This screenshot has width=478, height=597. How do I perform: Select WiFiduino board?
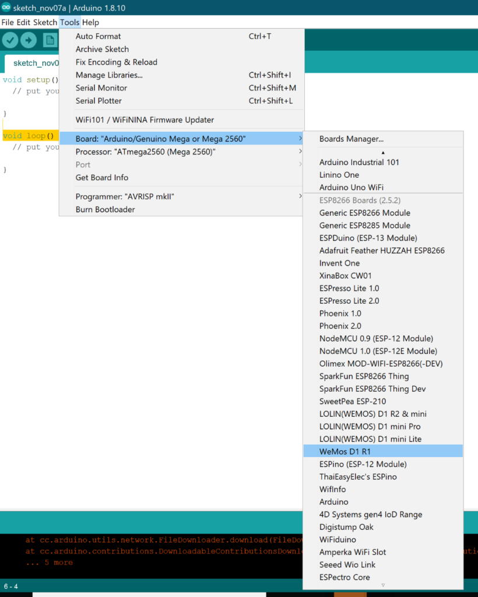(383, 539)
